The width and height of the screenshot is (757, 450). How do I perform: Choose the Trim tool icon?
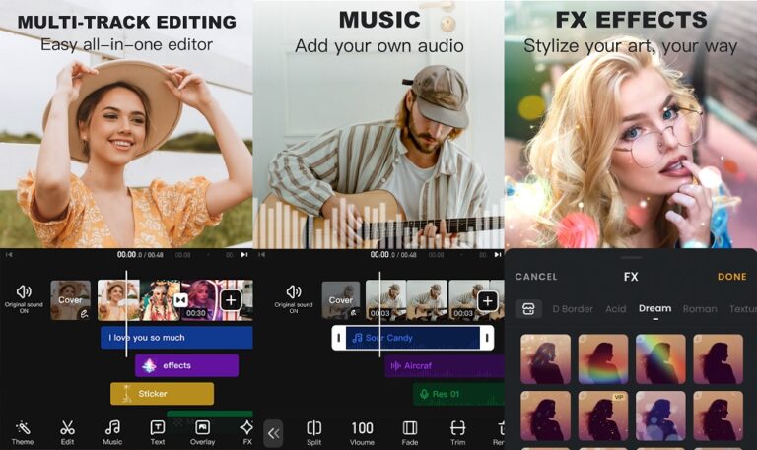click(x=458, y=432)
